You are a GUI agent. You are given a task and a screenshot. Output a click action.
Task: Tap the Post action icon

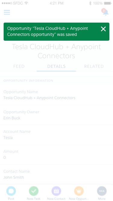pyautogui.click(x=11, y=191)
